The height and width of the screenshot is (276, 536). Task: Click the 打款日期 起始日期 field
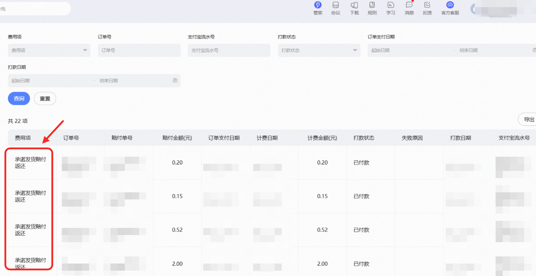click(x=51, y=80)
